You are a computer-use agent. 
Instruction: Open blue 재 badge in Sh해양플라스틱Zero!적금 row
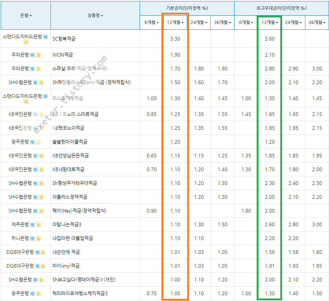35,83
